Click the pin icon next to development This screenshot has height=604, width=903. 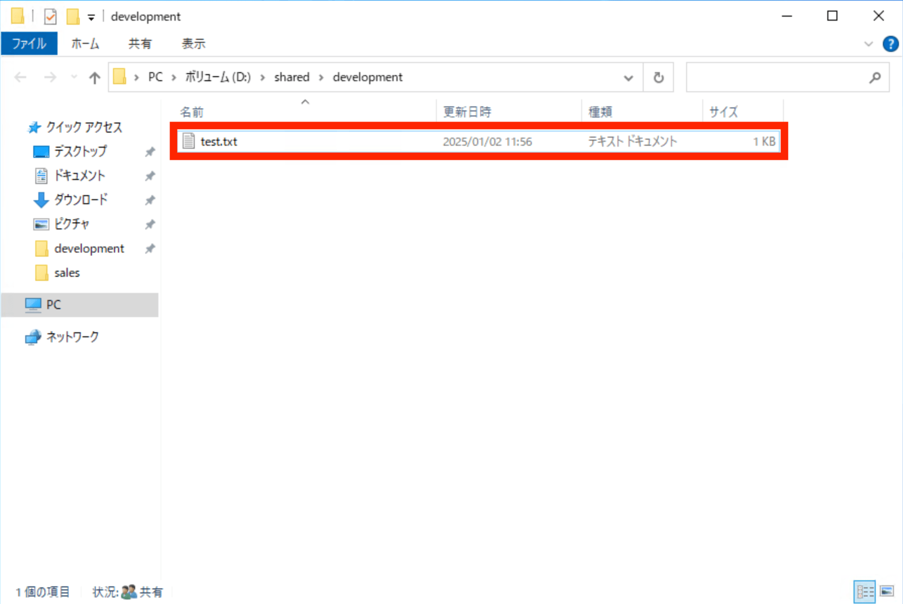[x=150, y=249]
